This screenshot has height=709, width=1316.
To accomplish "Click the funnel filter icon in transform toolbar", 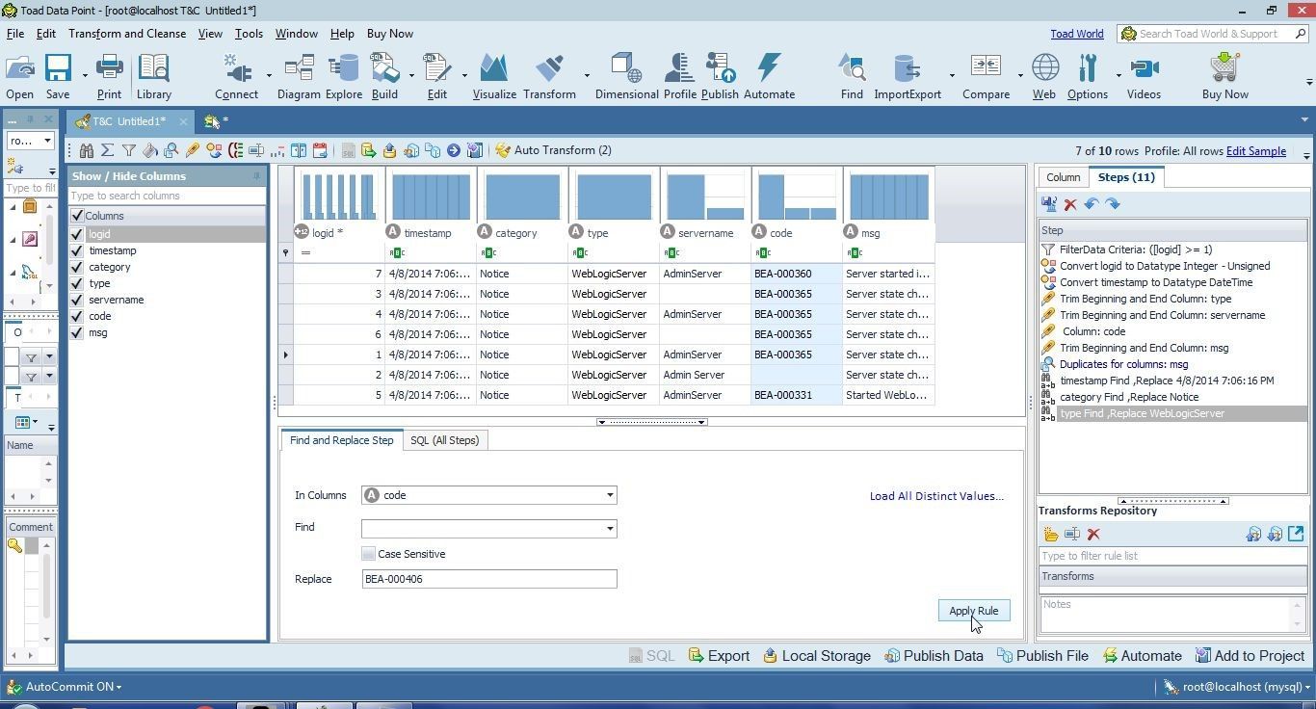I will pos(129,150).
